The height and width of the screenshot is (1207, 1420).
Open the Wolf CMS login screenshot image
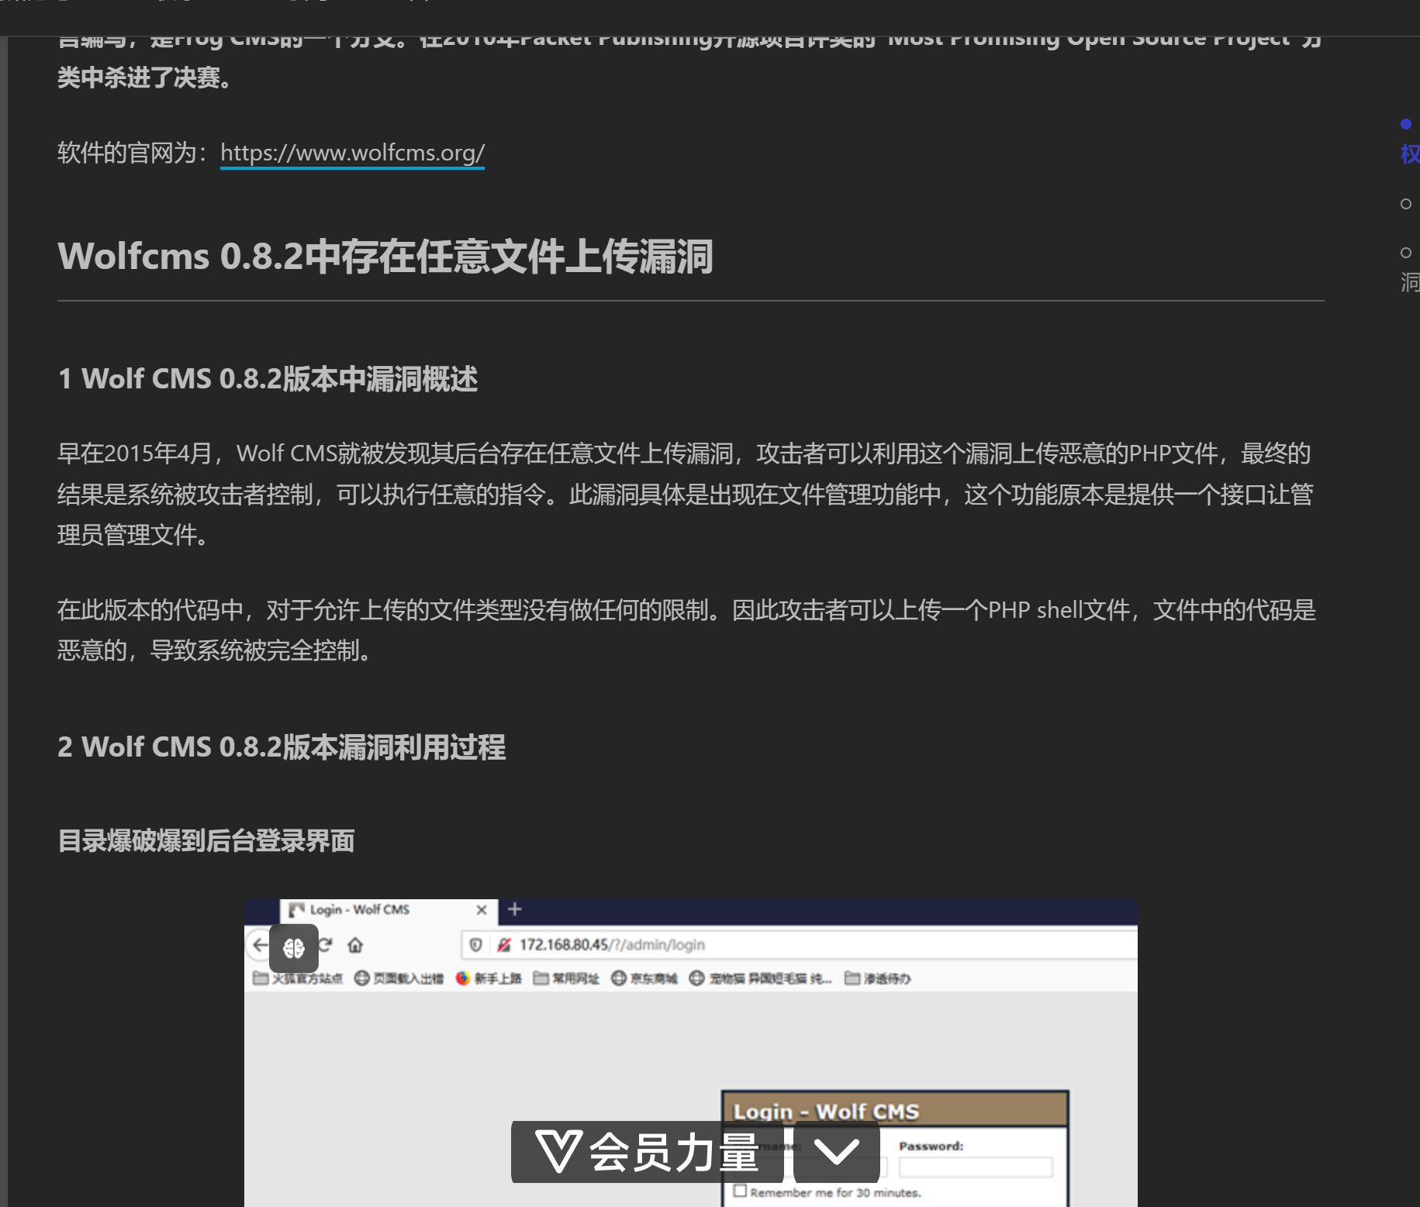click(x=691, y=1053)
